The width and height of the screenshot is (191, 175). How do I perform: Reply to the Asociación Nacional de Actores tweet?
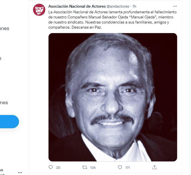51,167
